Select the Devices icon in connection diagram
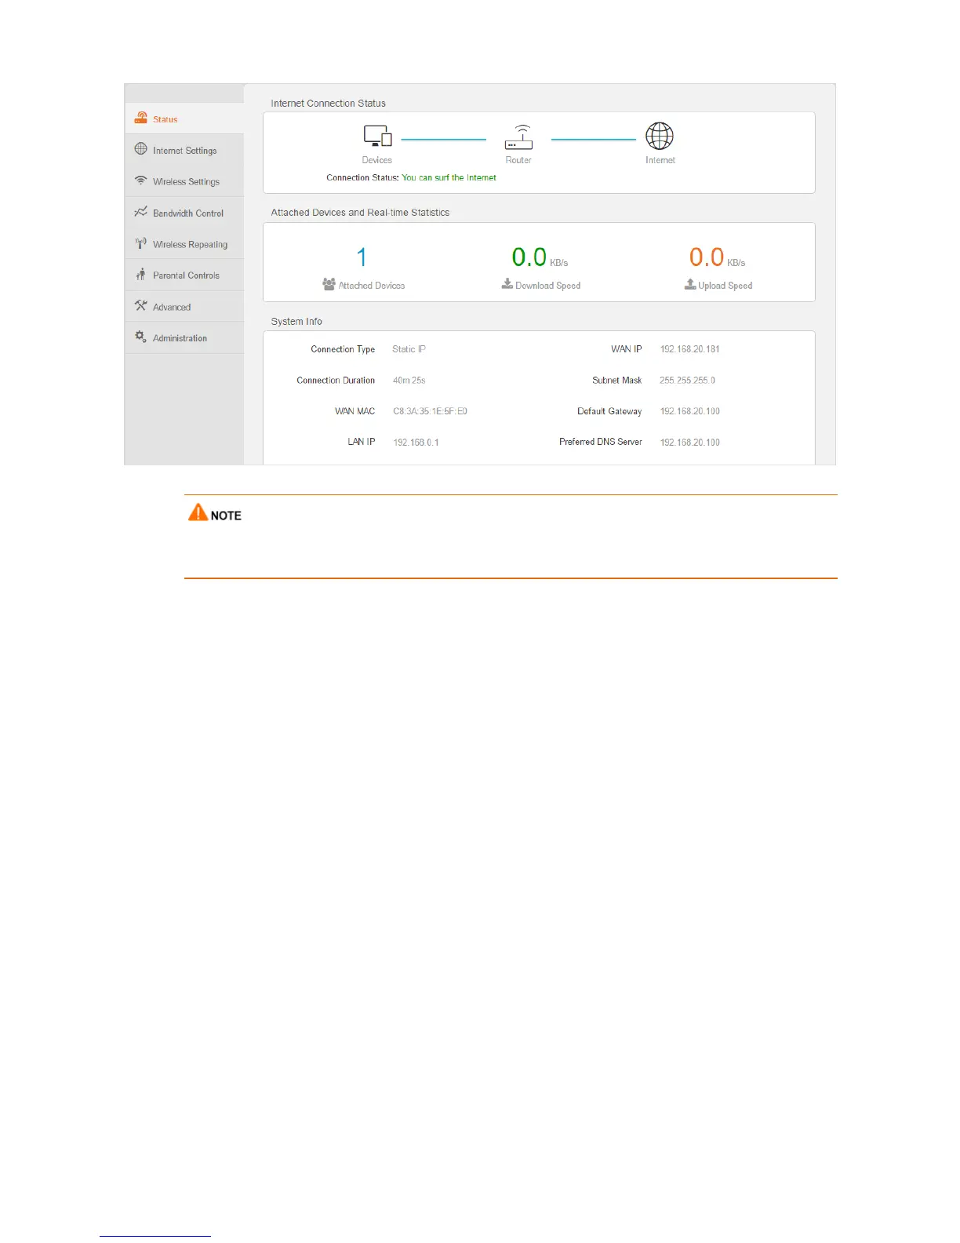Viewport: 960px width, 1243px height. tap(377, 137)
